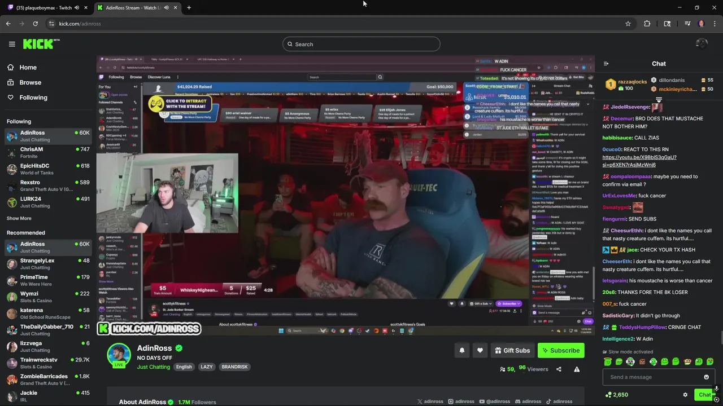Image resolution: width=723 pixels, height=406 pixels.
Task: Mute the plaqueboymax tab audio icon
Action: point(76,7)
